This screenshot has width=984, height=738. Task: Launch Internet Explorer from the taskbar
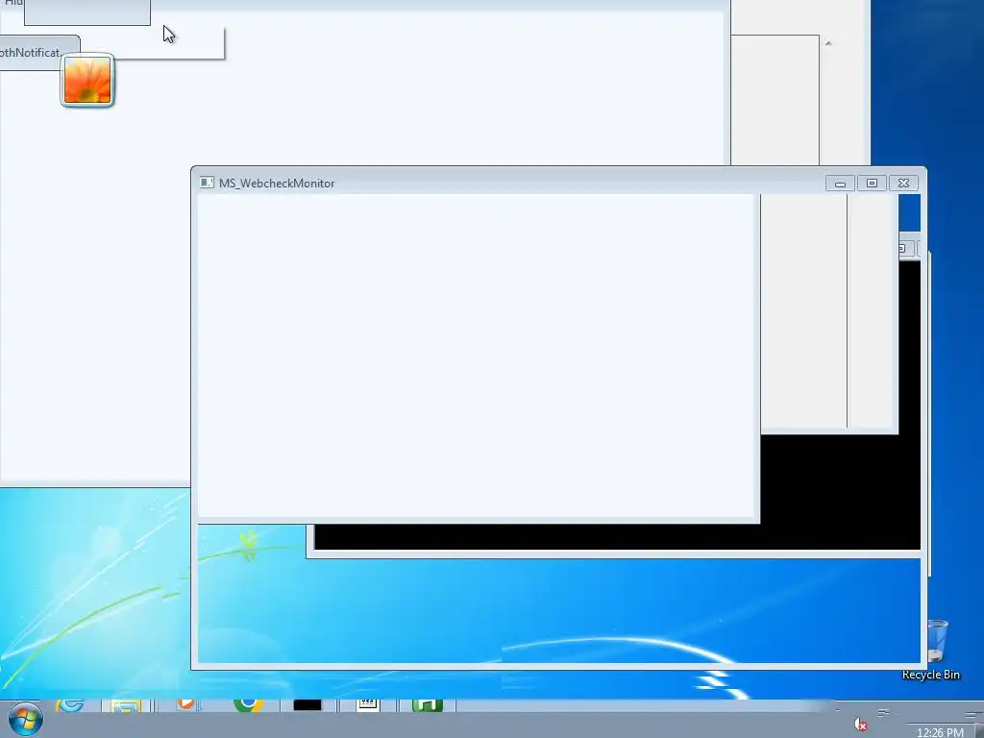[x=70, y=705]
